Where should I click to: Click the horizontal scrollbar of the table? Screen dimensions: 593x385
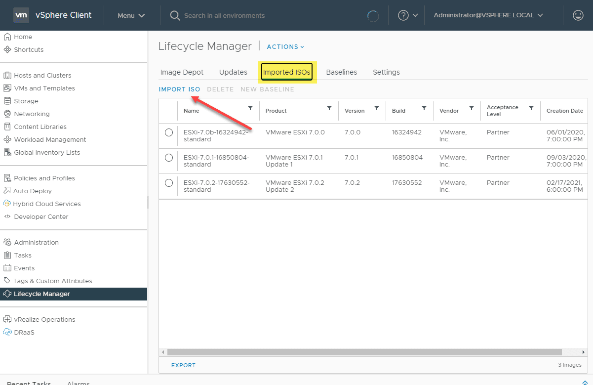364,352
